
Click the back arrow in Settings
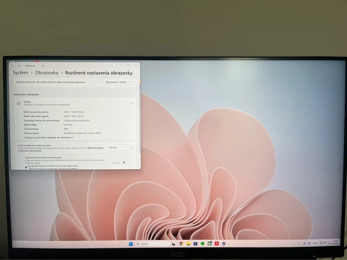(x=13, y=65)
